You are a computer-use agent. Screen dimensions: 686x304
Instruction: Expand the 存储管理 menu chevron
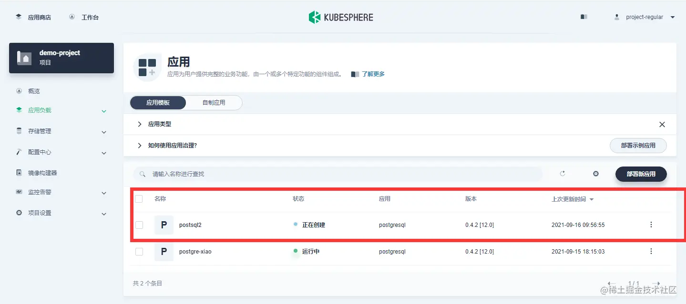click(x=104, y=132)
